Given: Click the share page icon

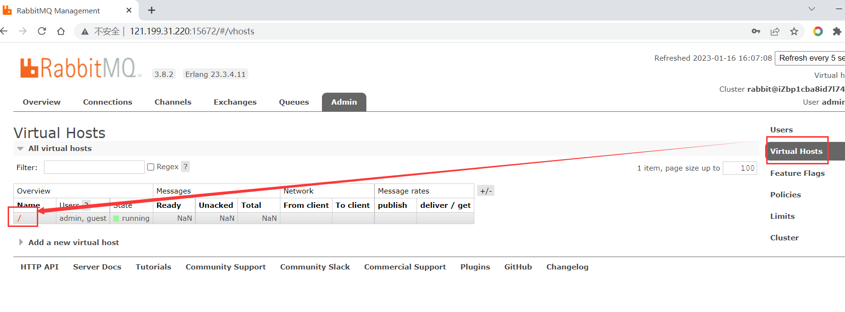Looking at the screenshot, I should (775, 31).
